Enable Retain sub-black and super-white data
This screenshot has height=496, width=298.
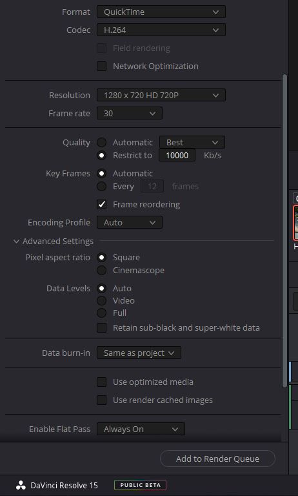coord(101,327)
